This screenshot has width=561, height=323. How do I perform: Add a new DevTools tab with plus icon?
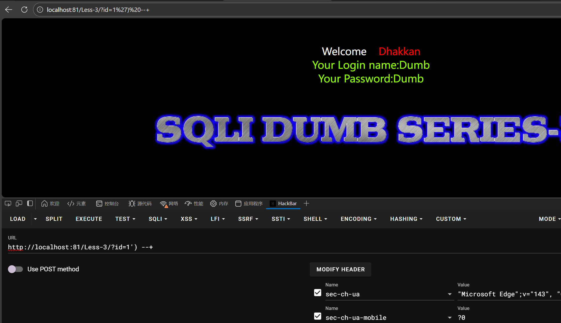(x=306, y=203)
